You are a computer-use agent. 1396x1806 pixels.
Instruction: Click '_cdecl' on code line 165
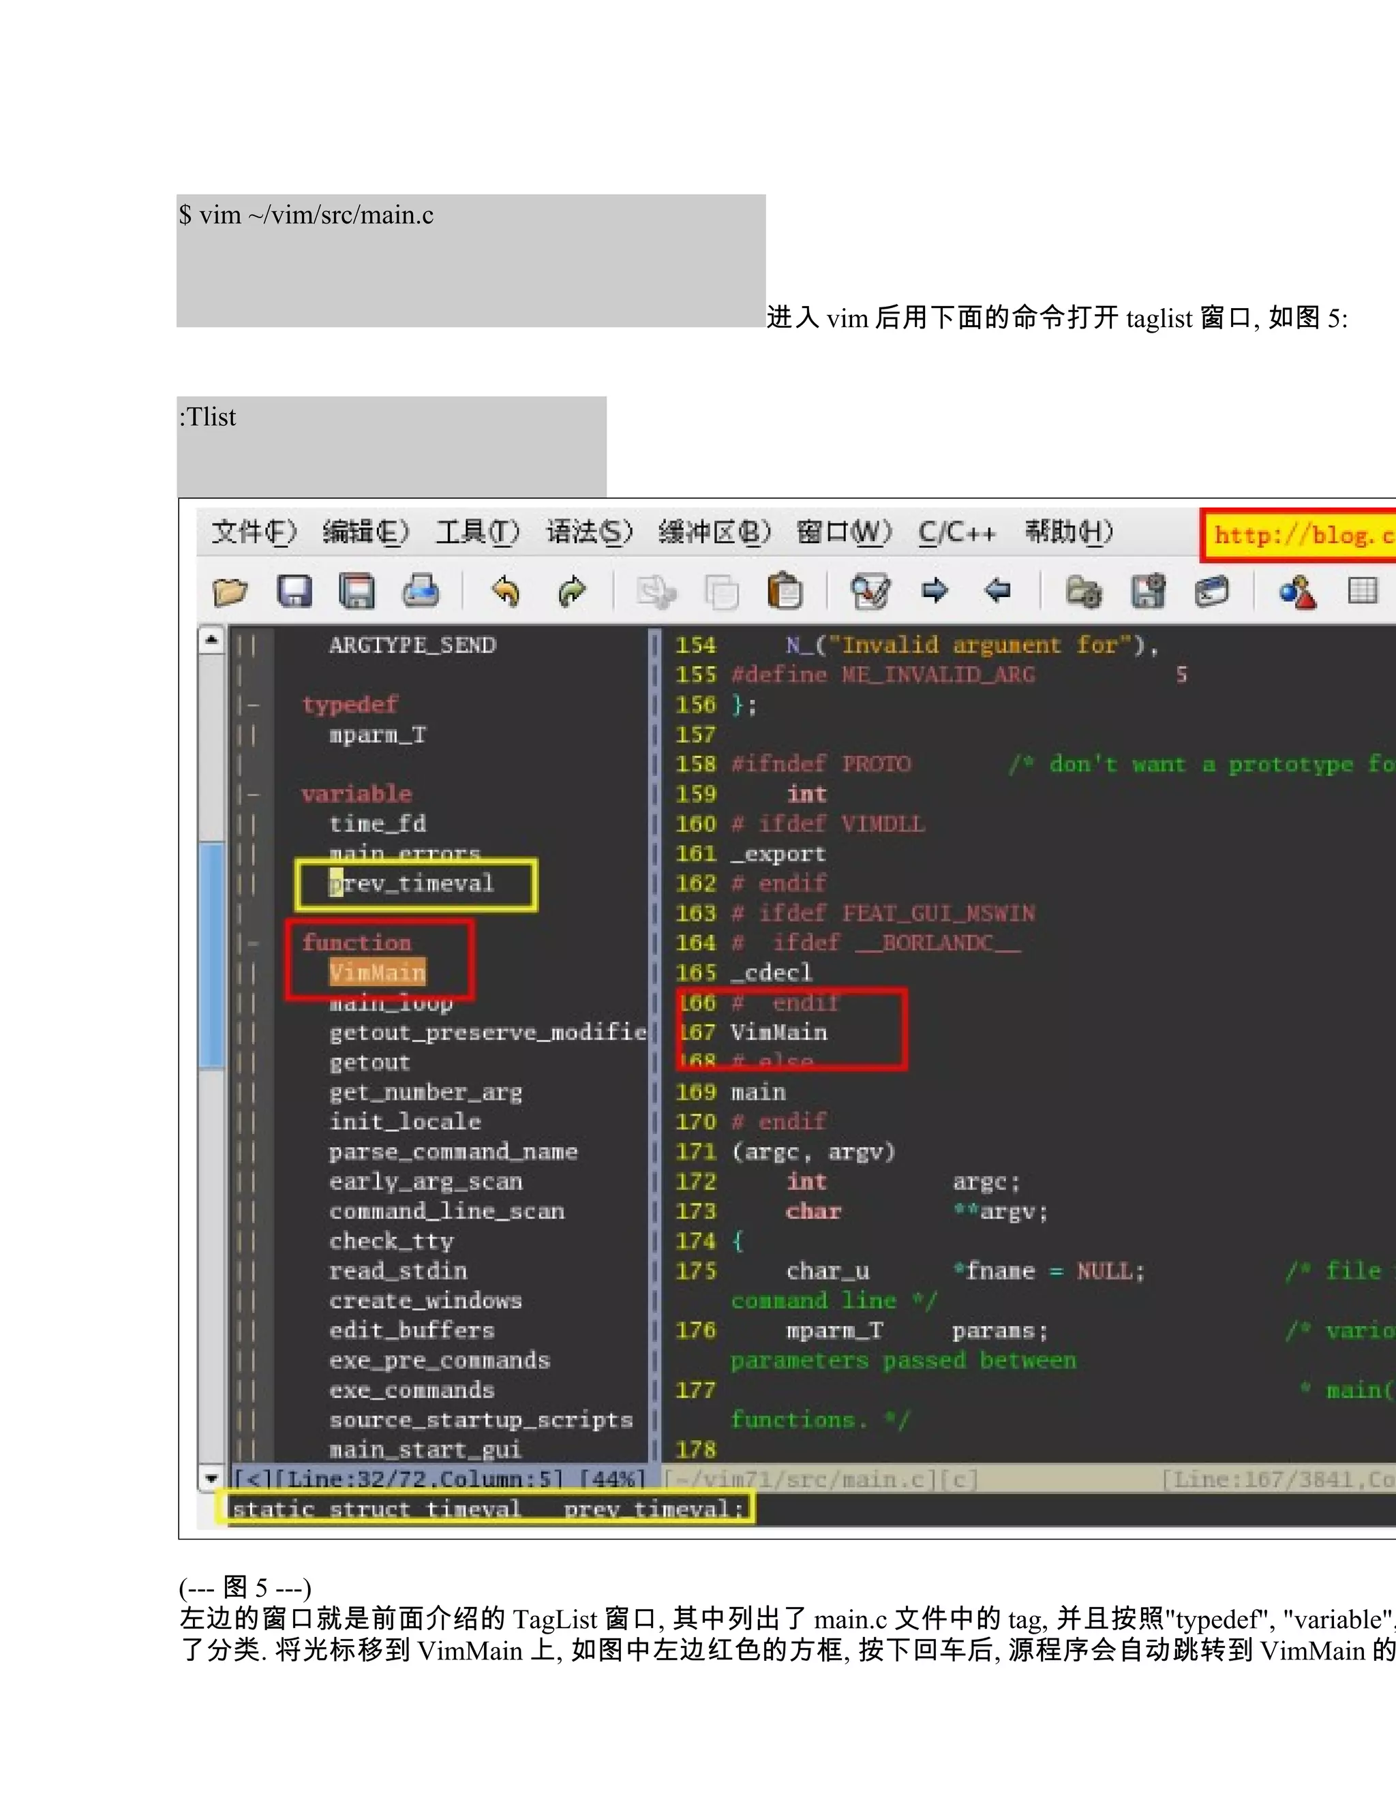point(772,973)
